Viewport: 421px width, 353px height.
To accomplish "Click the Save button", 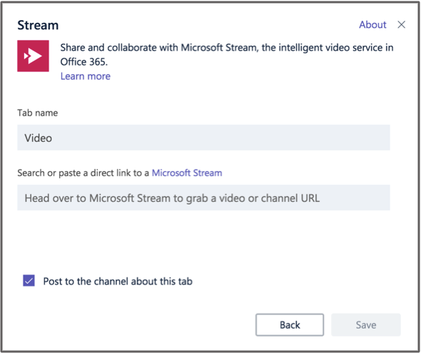I will 365,325.
